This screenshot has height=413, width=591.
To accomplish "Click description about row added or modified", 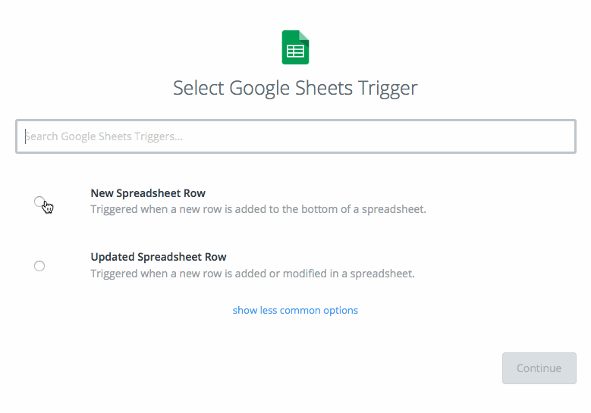I will click(x=253, y=274).
